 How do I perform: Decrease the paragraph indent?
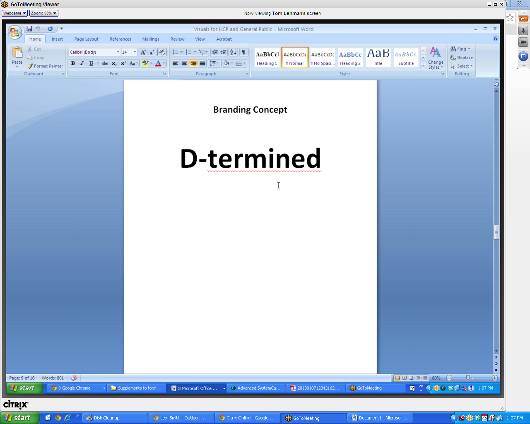(x=214, y=52)
